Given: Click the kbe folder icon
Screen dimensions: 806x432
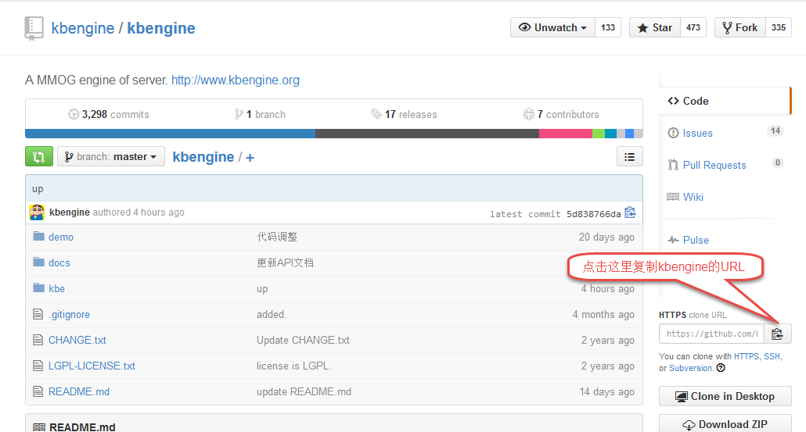Looking at the screenshot, I should pyautogui.click(x=38, y=287).
